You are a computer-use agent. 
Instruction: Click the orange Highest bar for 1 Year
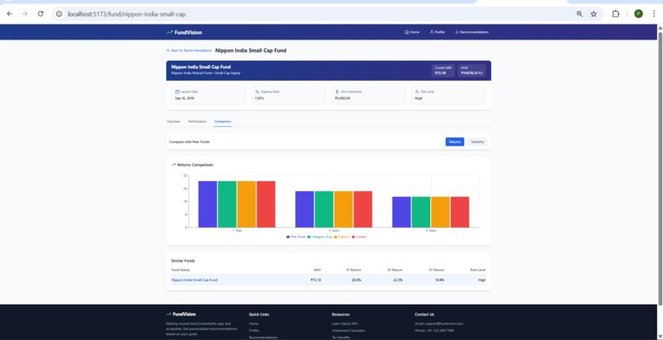(x=247, y=204)
